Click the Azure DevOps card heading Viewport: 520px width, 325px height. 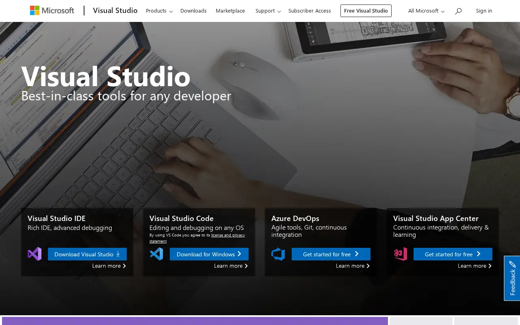coord(295,219)
